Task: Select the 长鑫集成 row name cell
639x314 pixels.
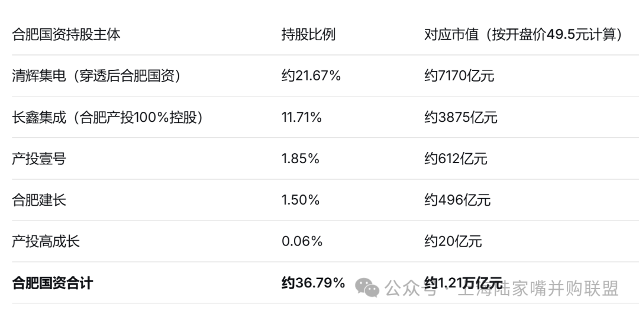Action: 107,118
